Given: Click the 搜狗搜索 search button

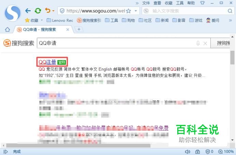Looking at the screenshot, I should (x=220, y=43).
